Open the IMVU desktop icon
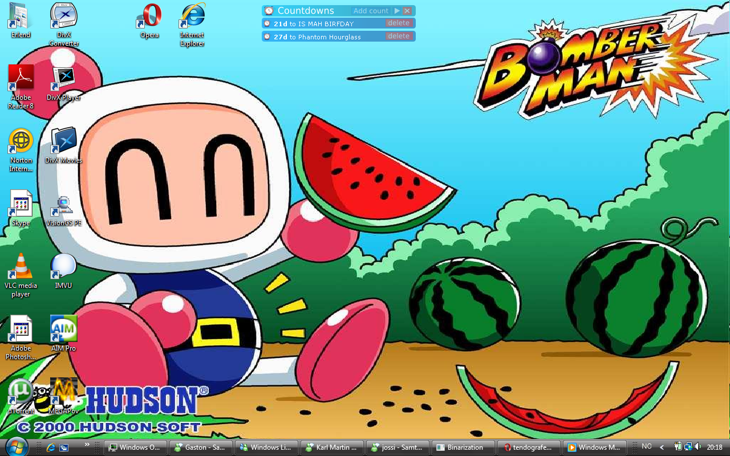This screenshot has height=456, width=730. click(64, 271)
